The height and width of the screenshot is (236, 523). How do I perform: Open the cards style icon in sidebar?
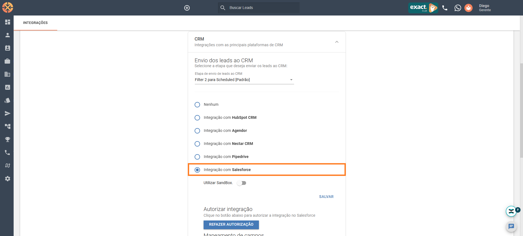pos(8,100)
